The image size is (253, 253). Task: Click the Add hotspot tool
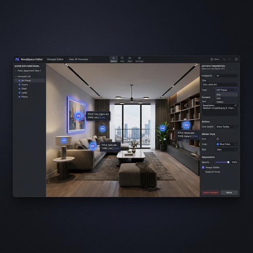122,59
